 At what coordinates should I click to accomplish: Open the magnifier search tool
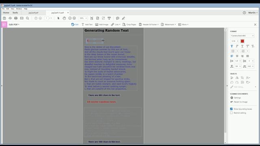28,18
